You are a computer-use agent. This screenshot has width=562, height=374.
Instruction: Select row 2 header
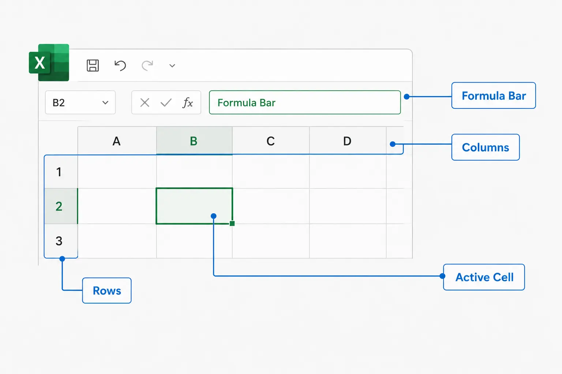point(61,206)
